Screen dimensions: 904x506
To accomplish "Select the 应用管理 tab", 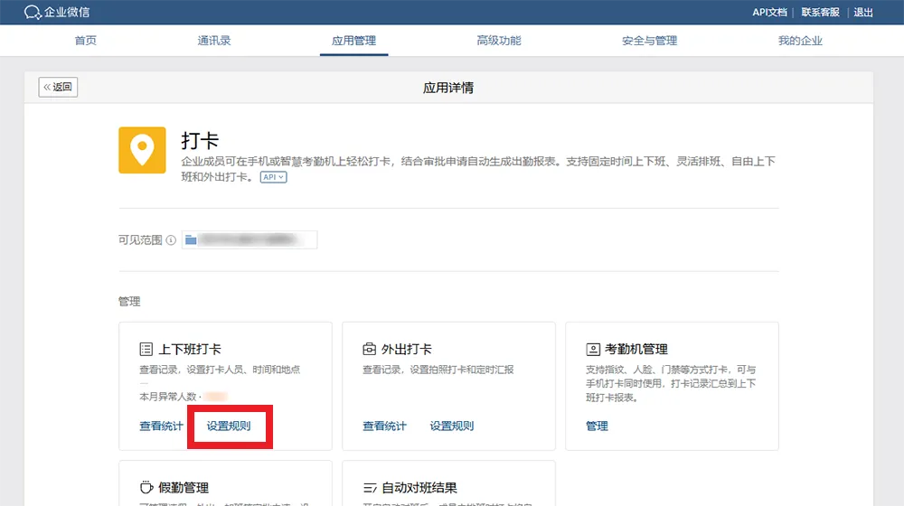I will [x=353, y=41].
